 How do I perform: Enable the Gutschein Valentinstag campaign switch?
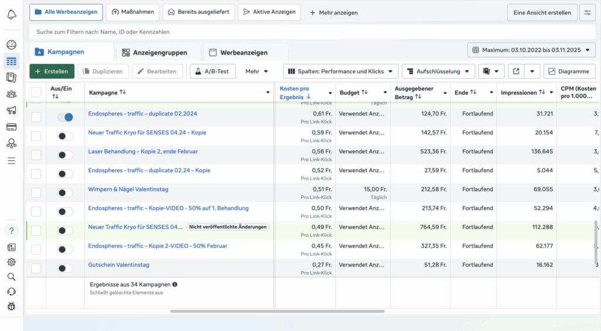[x=65, y=268]
